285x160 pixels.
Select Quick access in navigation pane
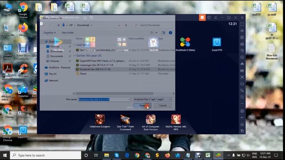click(55, 41)
